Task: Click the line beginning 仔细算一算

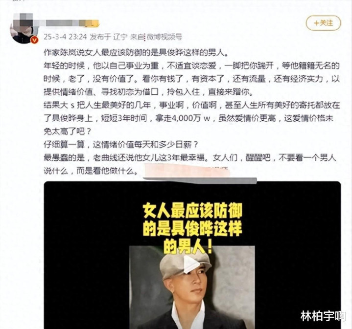Action: click(121, 145)
